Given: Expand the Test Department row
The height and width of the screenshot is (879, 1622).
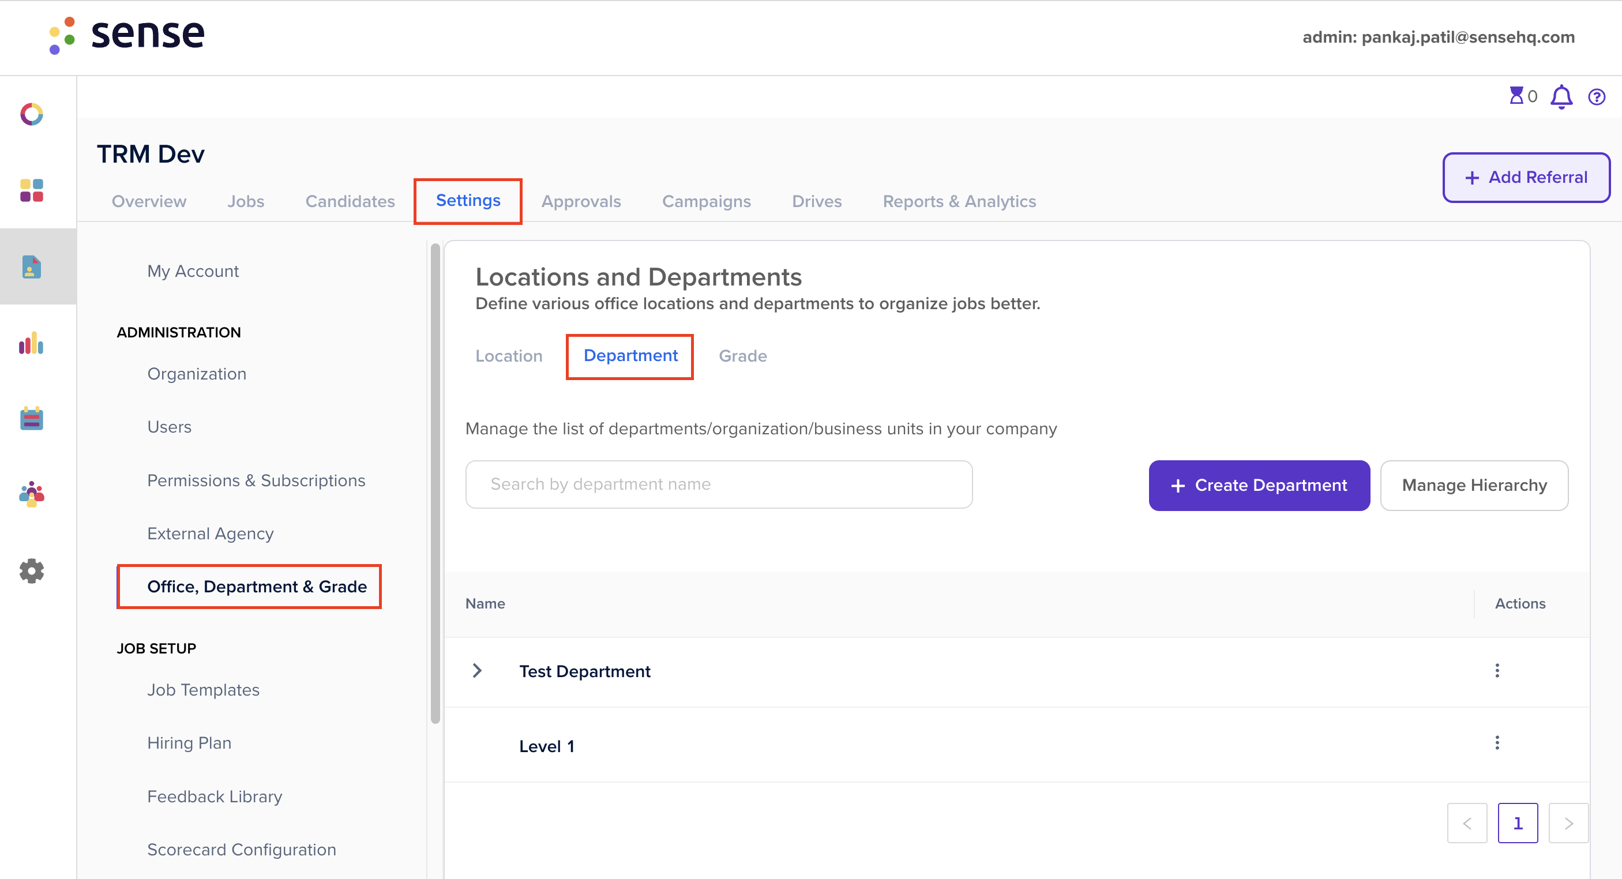Looking at the screenshot, I should pos(476,671).
